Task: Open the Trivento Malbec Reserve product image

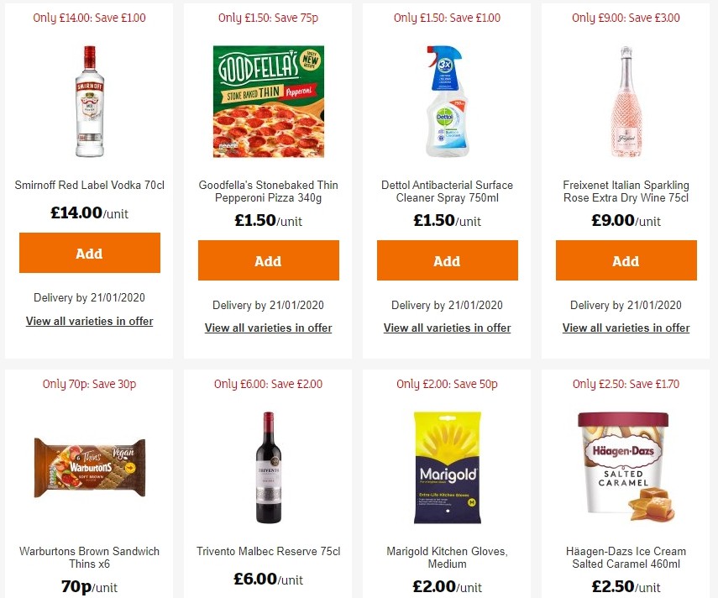Action: [268, 468]
